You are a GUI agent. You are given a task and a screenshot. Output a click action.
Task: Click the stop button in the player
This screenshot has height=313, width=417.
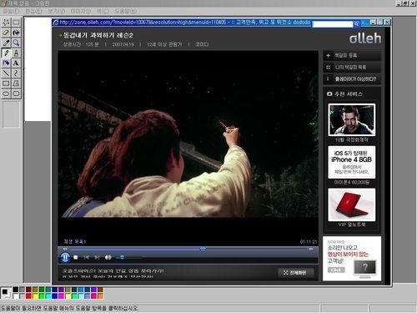coord(75,257)
